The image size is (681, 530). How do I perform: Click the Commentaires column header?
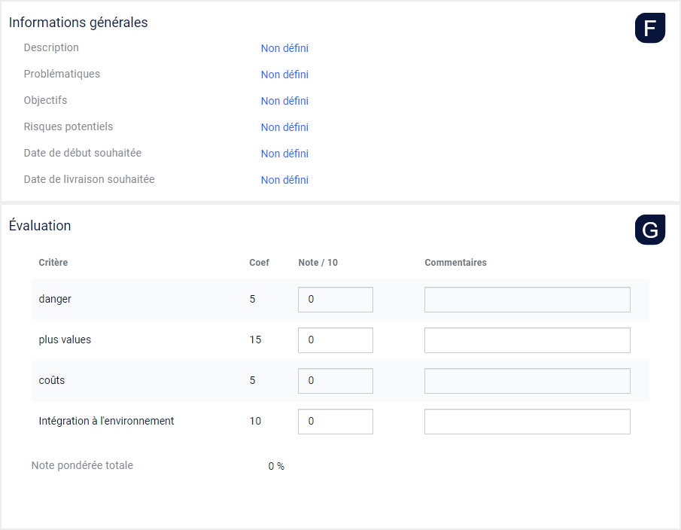pyautogui.click(x=455, y=263)
